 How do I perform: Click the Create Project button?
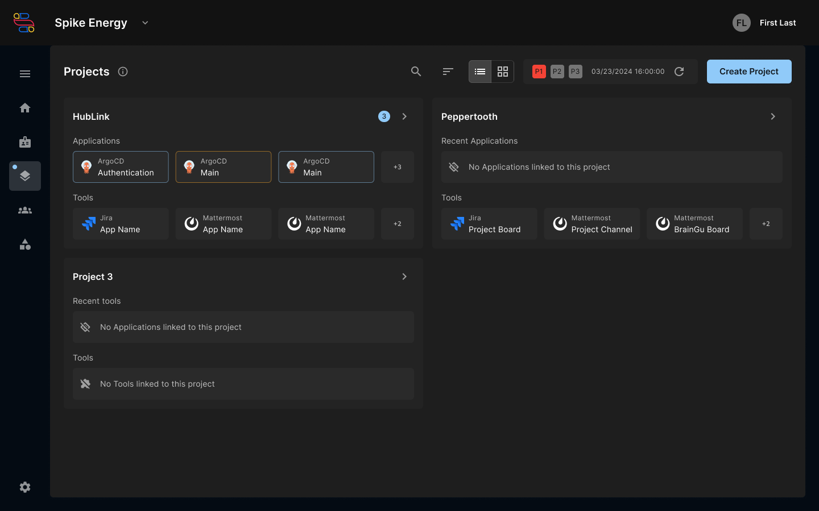749,72
